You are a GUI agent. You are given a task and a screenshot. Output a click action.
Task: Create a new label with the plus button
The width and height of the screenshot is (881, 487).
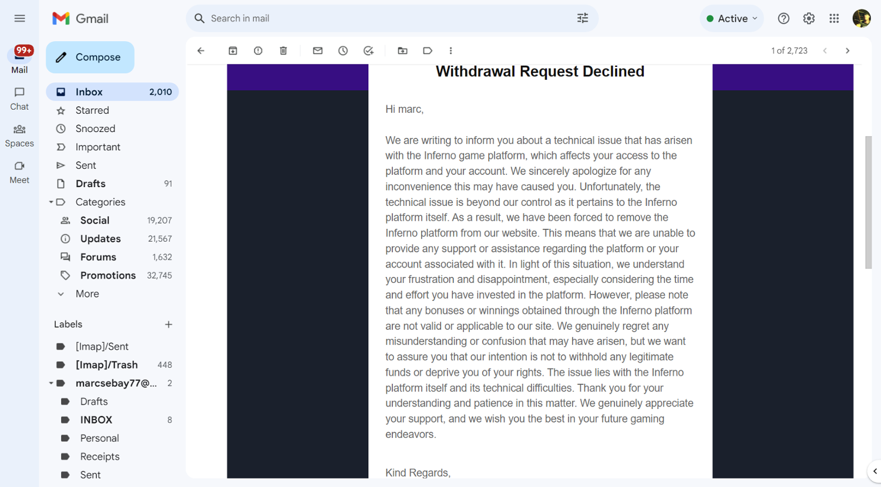pos(169,324)
